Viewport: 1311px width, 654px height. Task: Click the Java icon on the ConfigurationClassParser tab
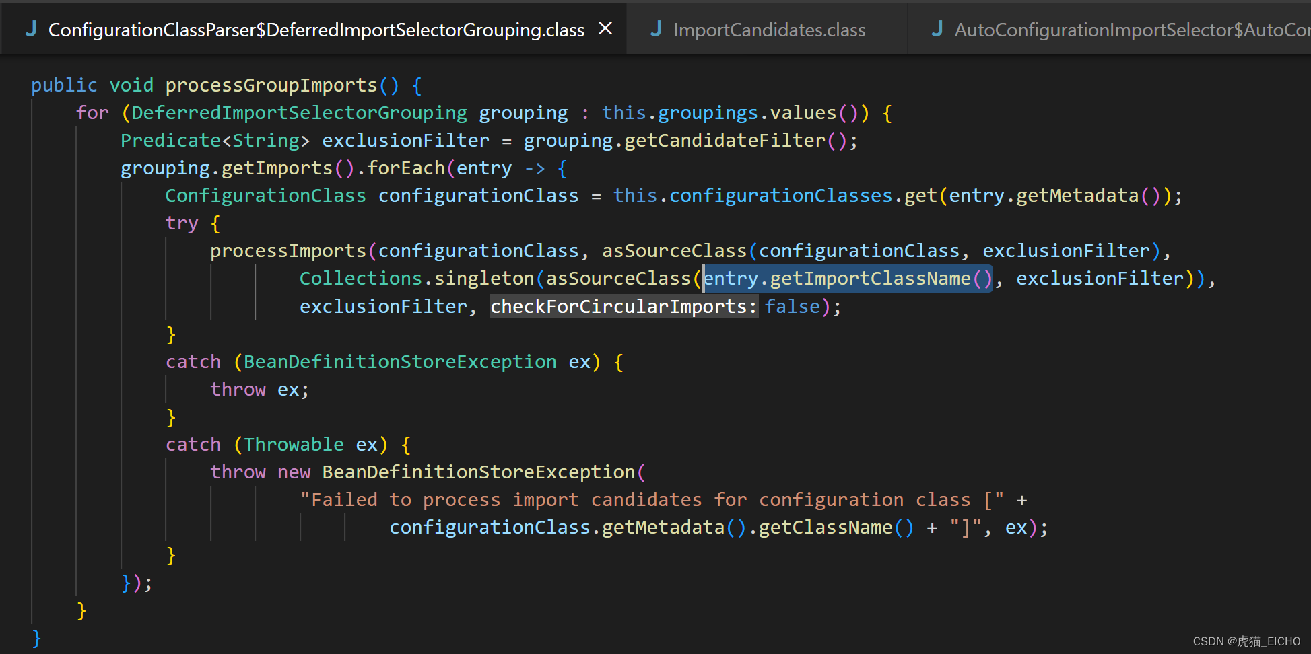pyautogui.click(x=30, y=28)
